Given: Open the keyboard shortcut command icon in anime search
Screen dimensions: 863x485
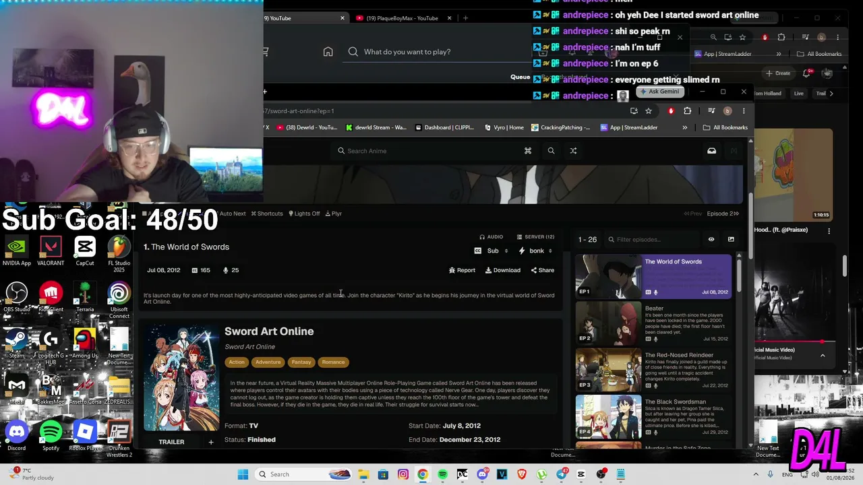Looking at the screenshot, I should pos(528,151).
